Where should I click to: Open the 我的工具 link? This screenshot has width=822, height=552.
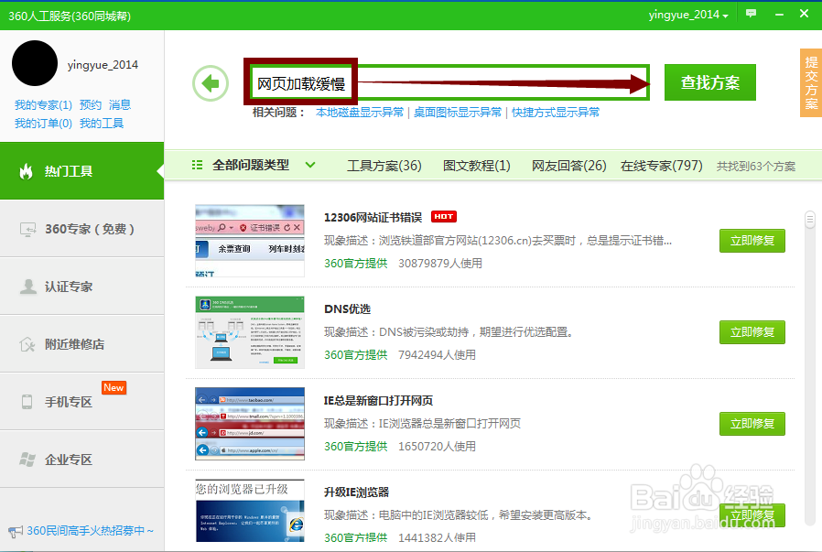(102, 124)
